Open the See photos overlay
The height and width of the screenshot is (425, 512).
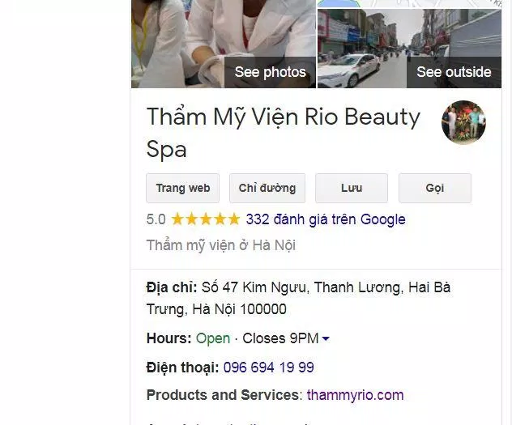270,72
